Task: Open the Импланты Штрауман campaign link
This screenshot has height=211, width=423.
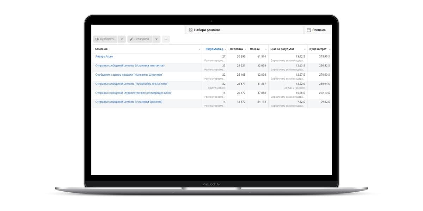Action: coord(129,75)
